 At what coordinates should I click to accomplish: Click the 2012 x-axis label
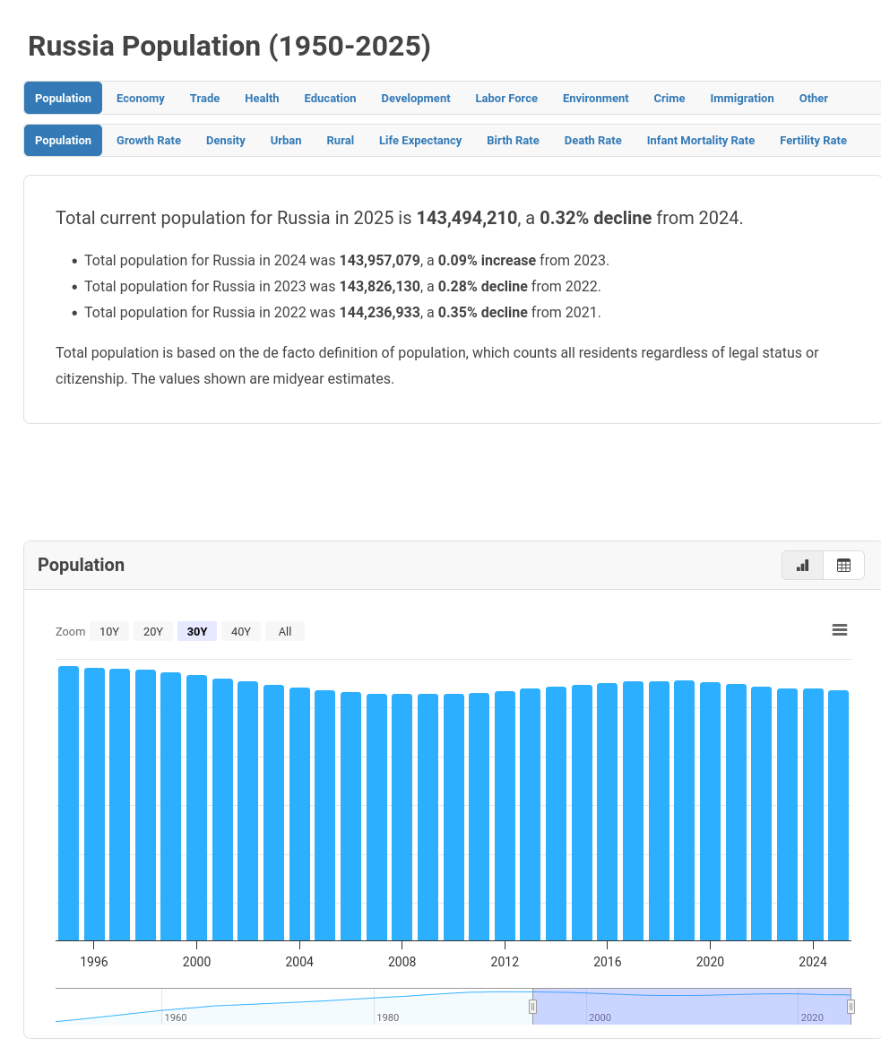(505, 962)
